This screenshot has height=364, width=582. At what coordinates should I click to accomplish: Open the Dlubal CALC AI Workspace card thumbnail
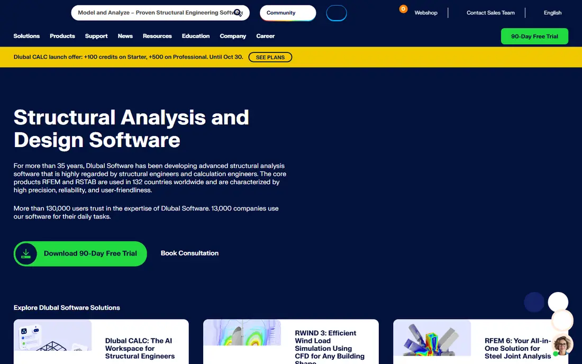pos(53,335)
